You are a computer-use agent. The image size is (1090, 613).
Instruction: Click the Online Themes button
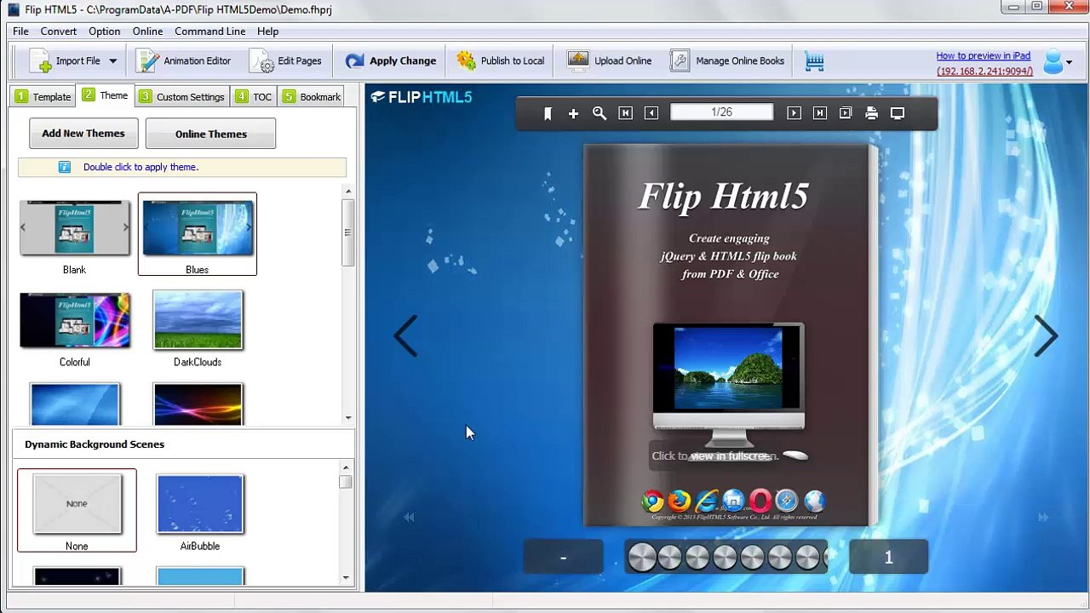[210, 134]
